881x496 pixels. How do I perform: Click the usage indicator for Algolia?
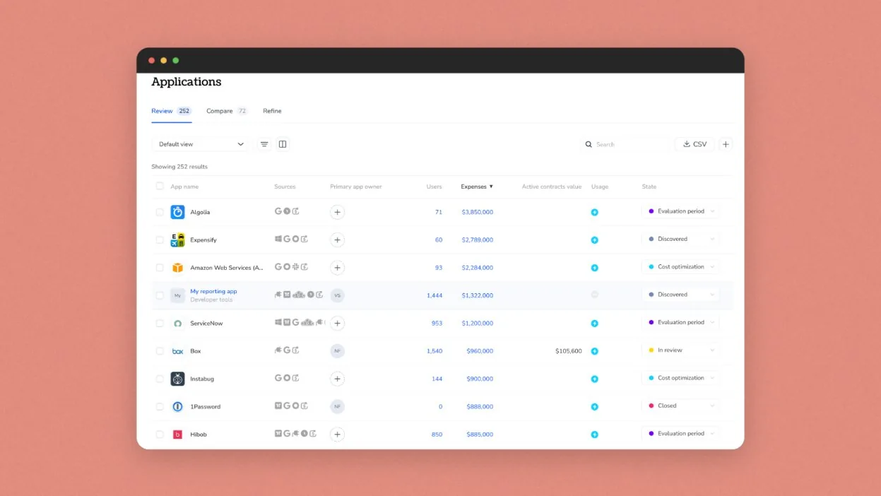594,212
